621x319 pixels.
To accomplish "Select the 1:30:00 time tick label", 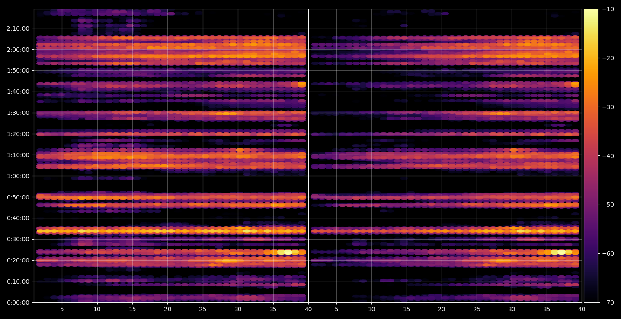I will tap(19, 113).
